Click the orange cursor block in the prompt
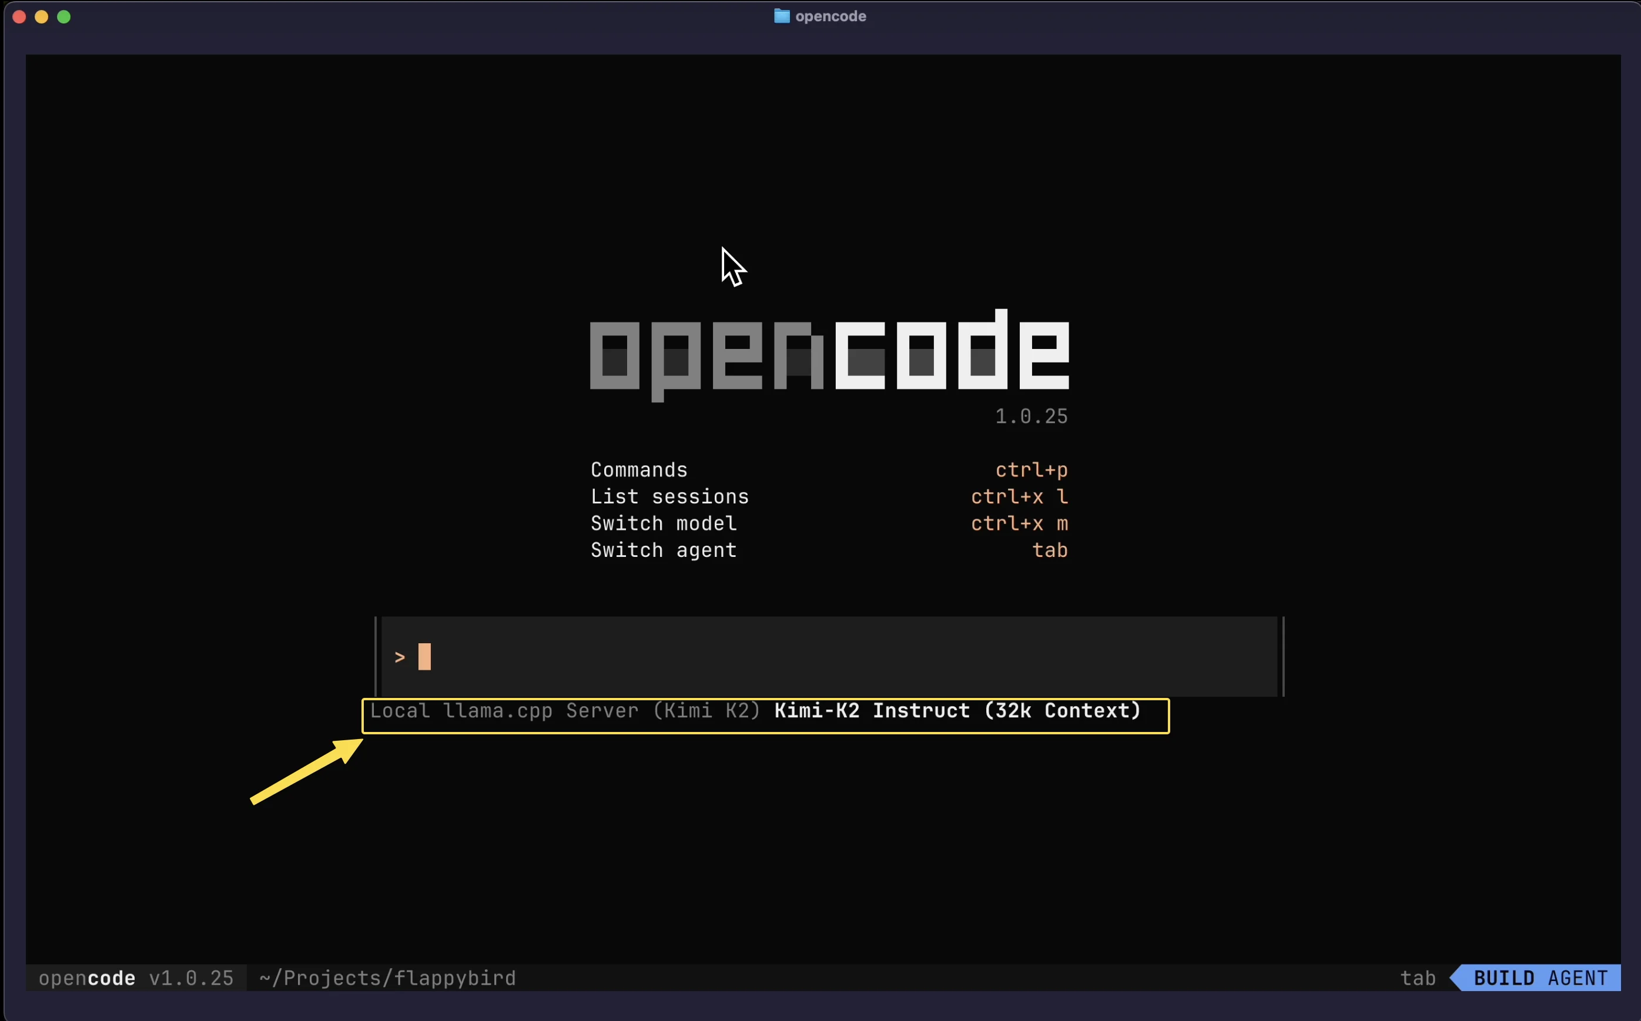 426,655
